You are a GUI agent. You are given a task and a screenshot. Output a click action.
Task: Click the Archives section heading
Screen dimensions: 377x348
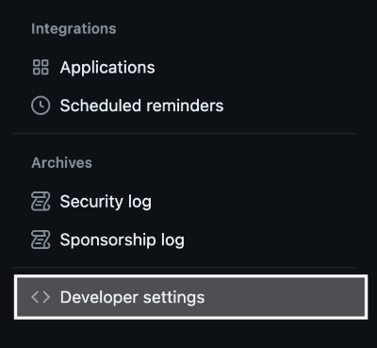tap(62, 163)
